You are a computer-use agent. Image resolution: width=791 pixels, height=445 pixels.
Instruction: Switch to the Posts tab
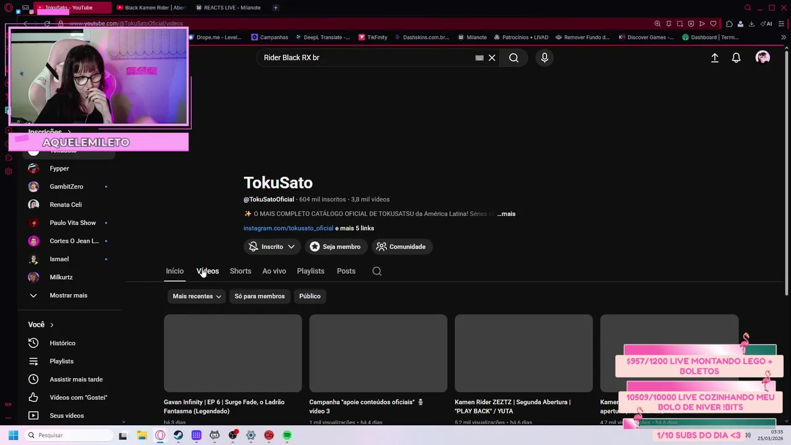(x=346, y=271)
